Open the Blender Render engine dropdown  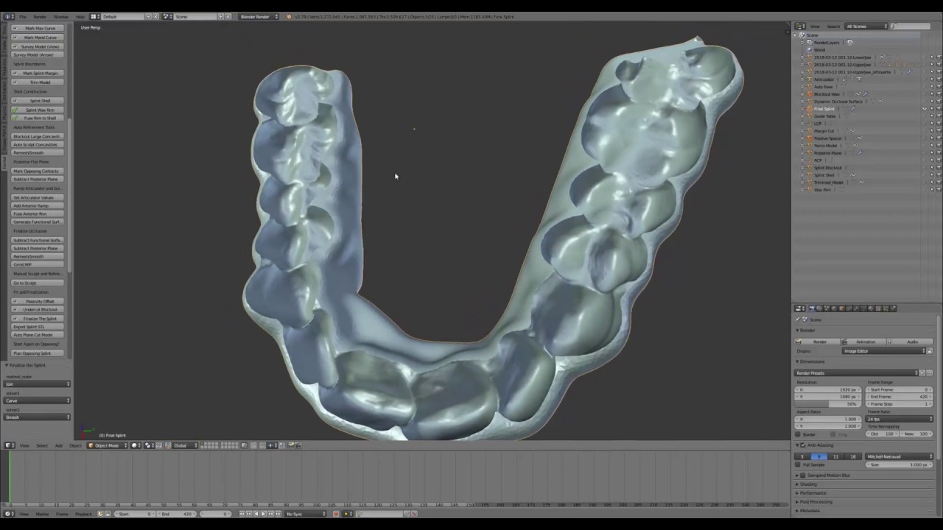(x=258, y=16)
